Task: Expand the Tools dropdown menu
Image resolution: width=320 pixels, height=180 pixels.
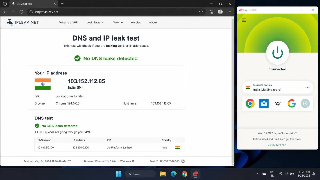Action: click(x=118, y=23)
